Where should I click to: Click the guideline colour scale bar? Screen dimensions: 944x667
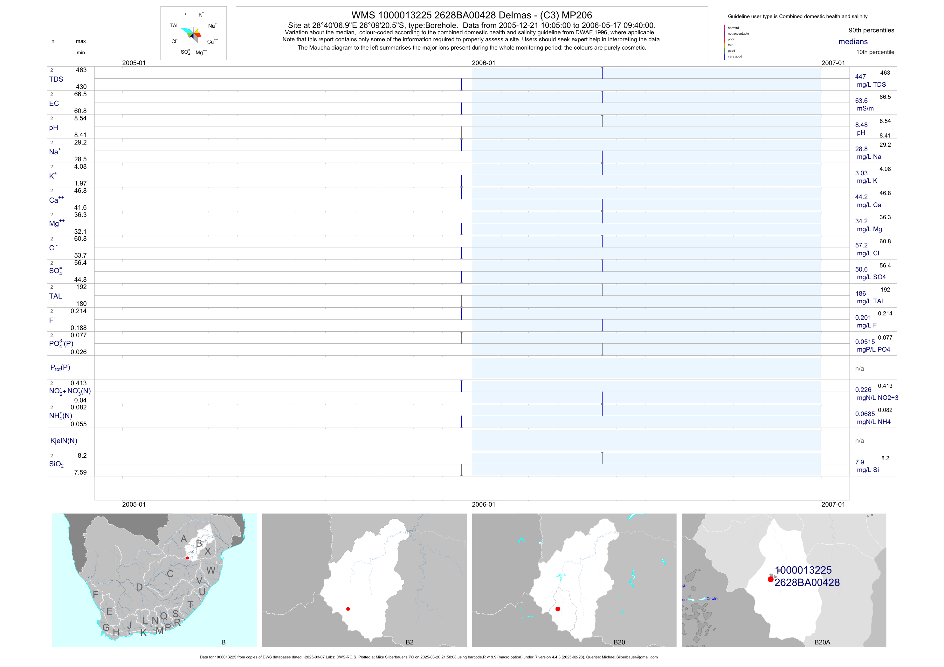pos(724,42)
